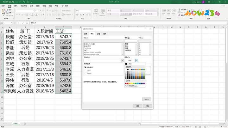Toggle Underline in the ribbon font group
228x128 pixels.
pos(22,15)
